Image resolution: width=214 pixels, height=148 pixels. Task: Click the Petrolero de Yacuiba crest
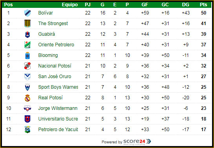pos(27,130)
